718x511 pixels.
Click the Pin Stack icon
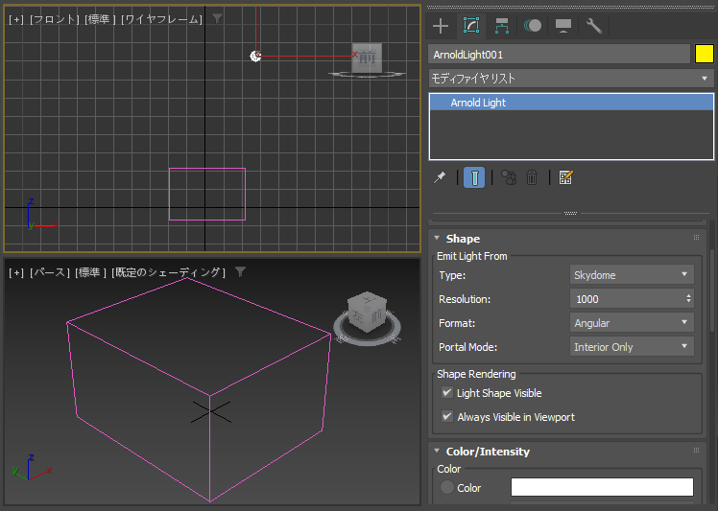441,177
